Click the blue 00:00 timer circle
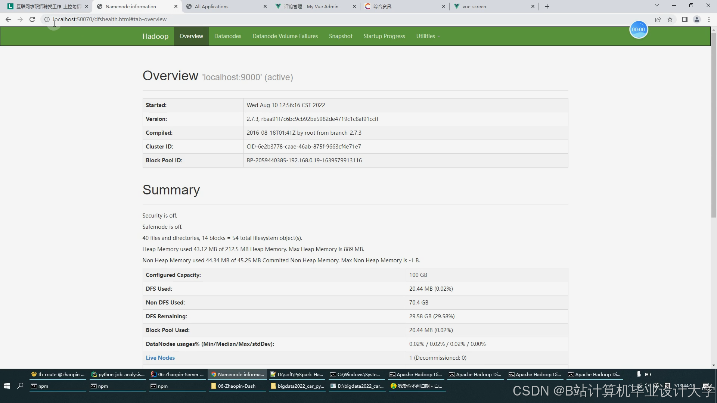This screenshot has height=403, width=717. coord(638,30)
